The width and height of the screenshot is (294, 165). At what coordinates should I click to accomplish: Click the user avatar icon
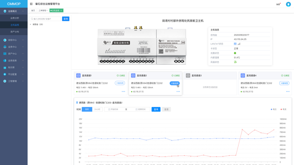pyautogui.click(x=288, y=4)
